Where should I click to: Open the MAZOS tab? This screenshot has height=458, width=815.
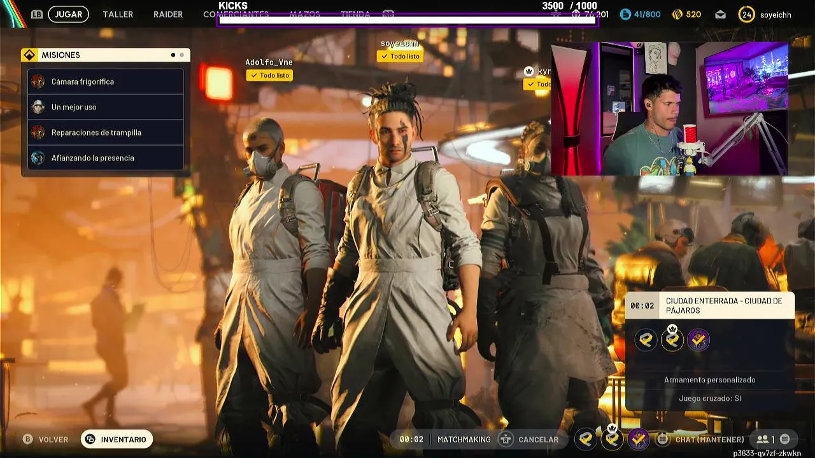point(304,14)
